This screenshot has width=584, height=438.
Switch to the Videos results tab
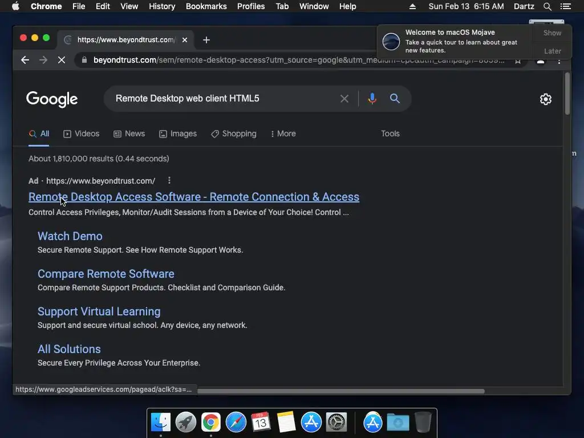coord(81,133)
